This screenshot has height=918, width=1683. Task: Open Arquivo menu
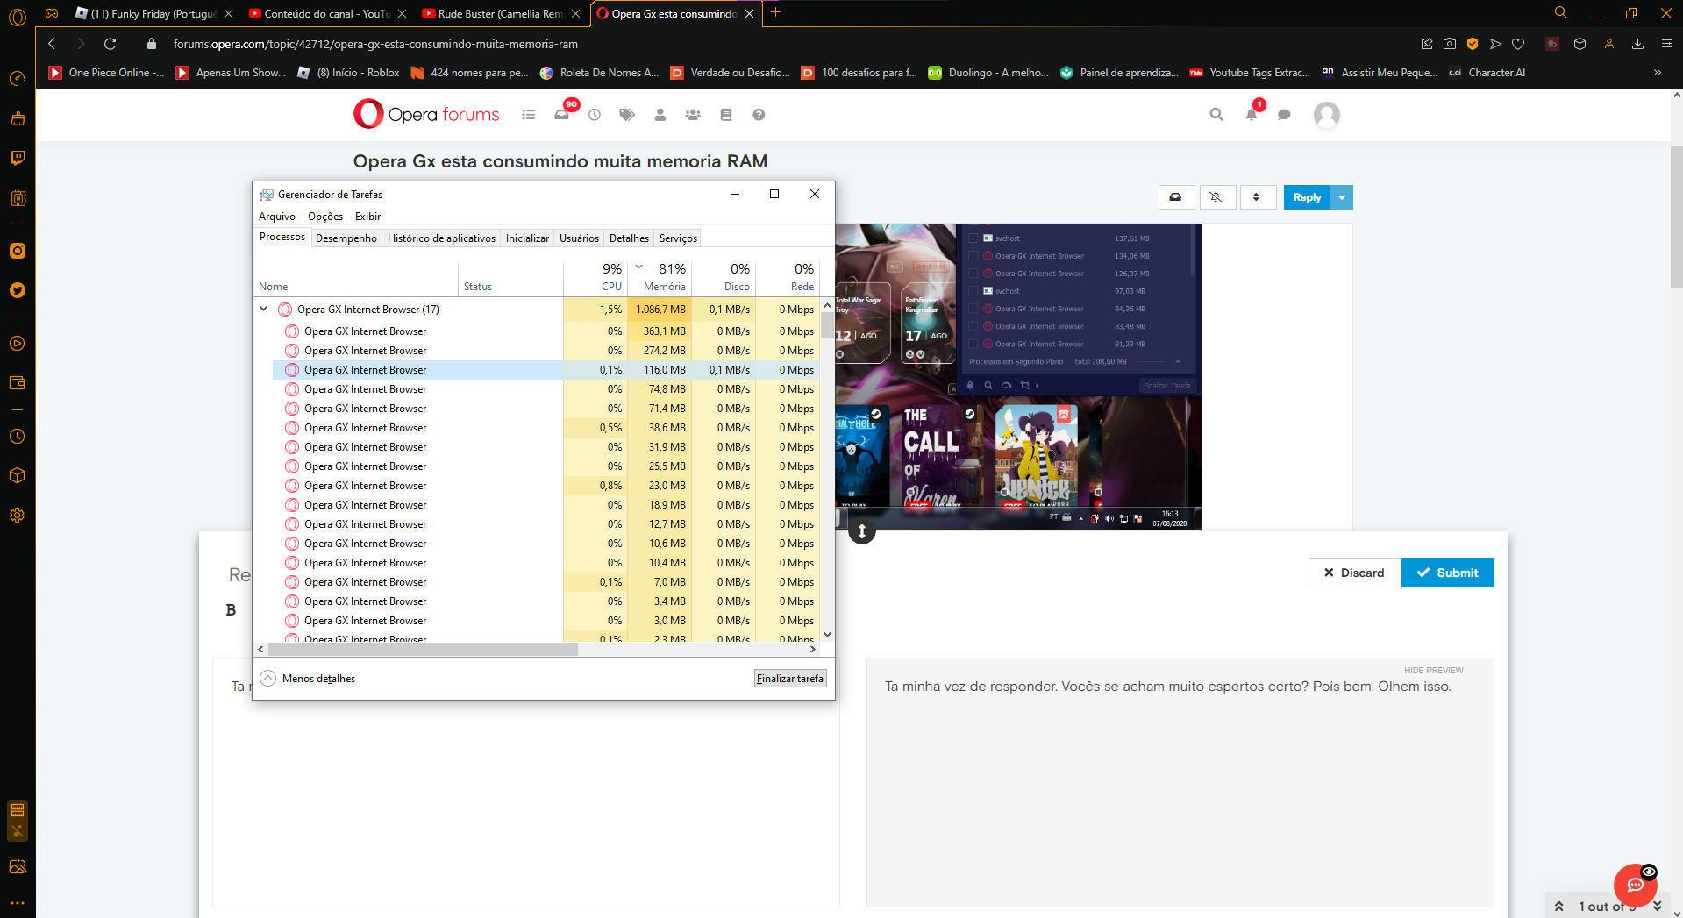(277, 217)
